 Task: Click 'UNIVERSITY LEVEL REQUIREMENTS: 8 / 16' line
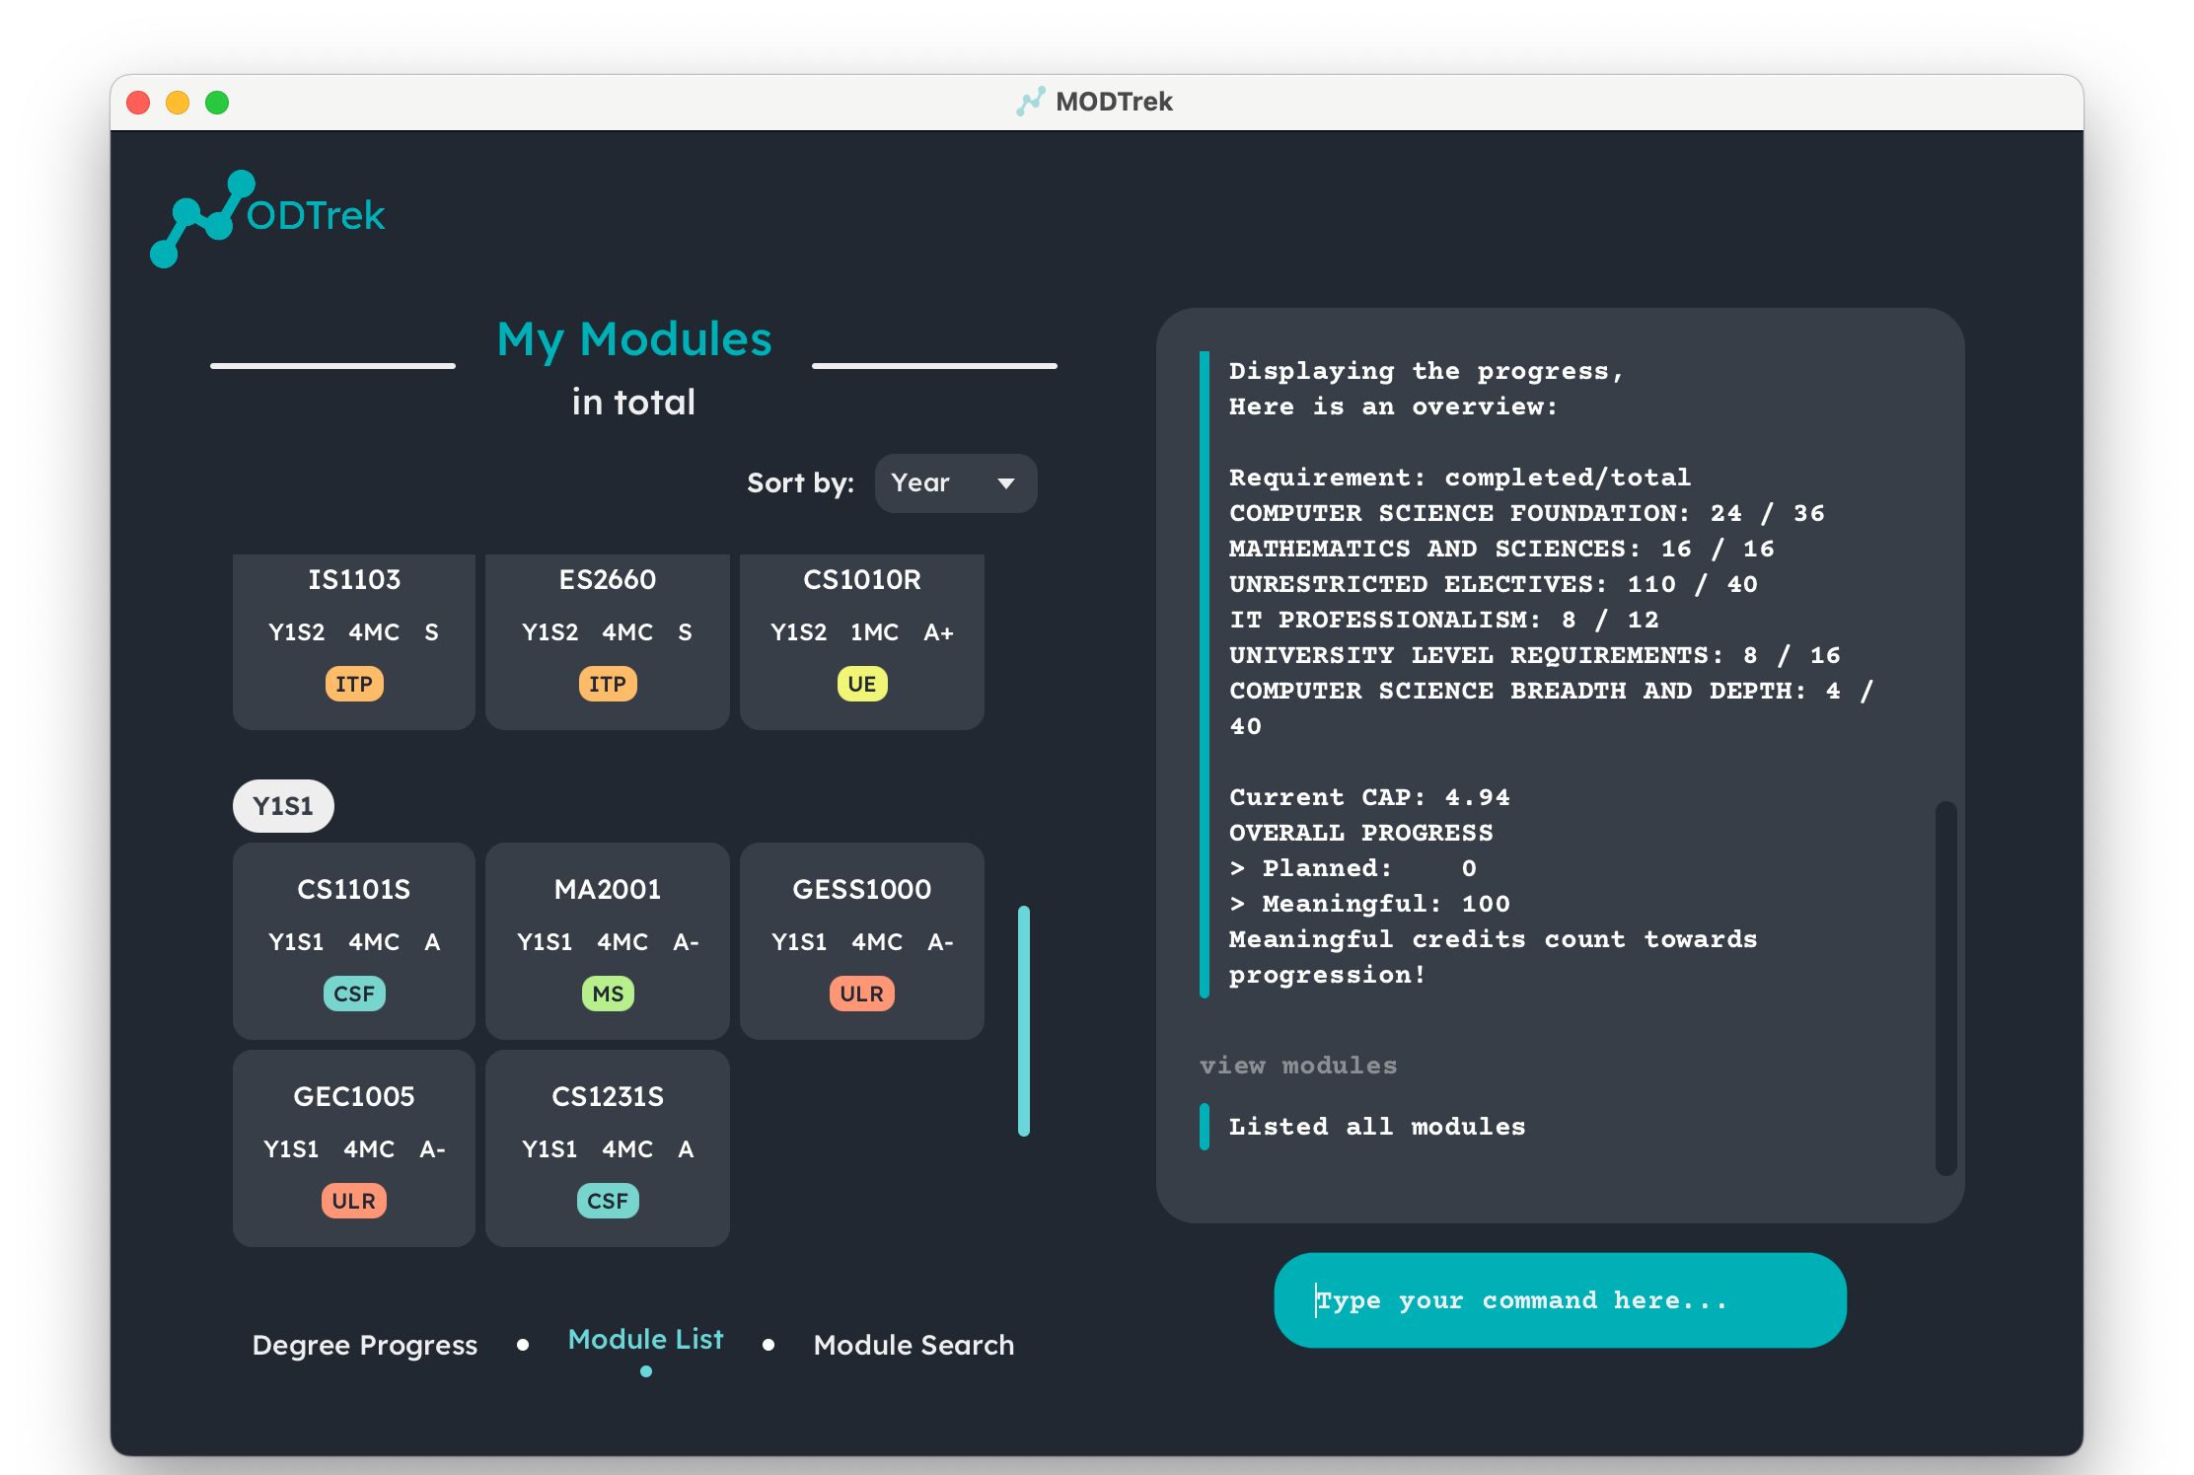click(x=1535, y=655)
